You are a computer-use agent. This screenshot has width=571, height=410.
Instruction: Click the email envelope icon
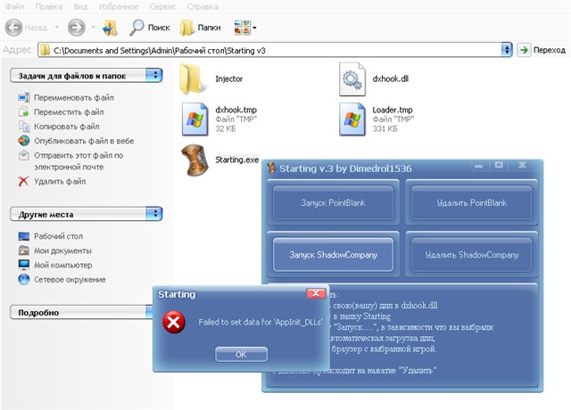24,155
